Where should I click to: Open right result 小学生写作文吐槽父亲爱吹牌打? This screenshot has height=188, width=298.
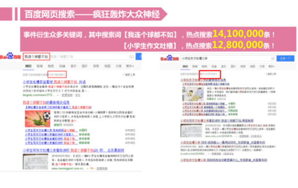coord(217,121)
